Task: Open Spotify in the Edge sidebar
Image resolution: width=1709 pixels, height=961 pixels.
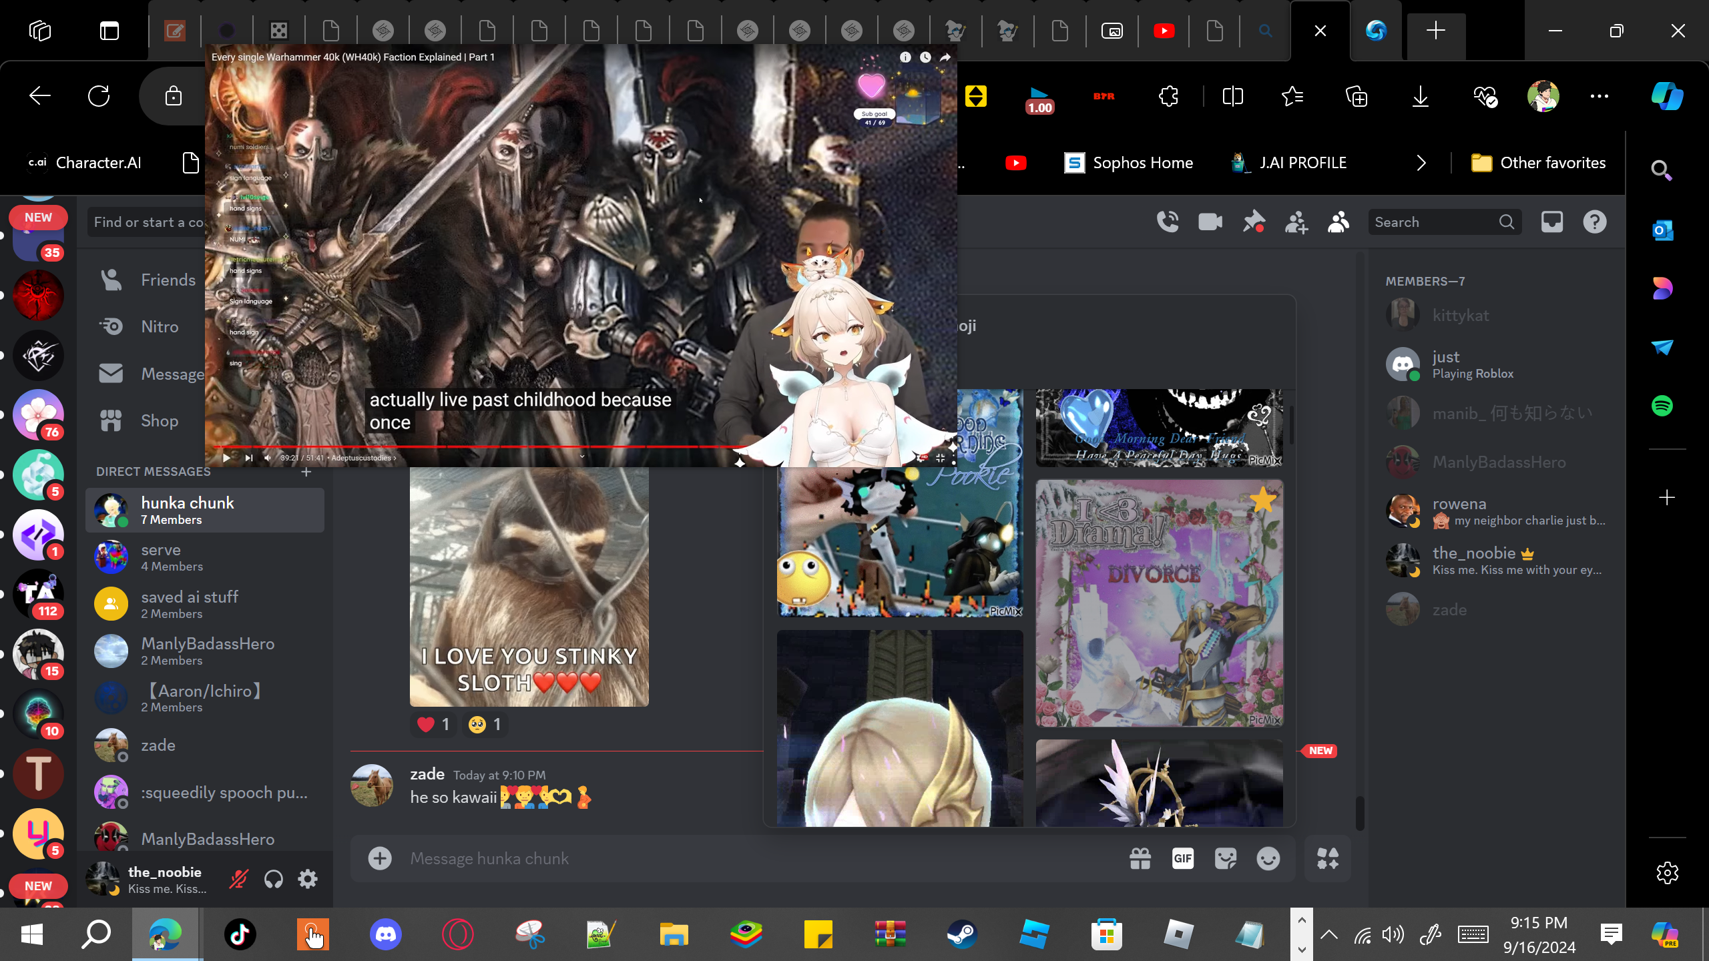Action: tap(1662, 406)
